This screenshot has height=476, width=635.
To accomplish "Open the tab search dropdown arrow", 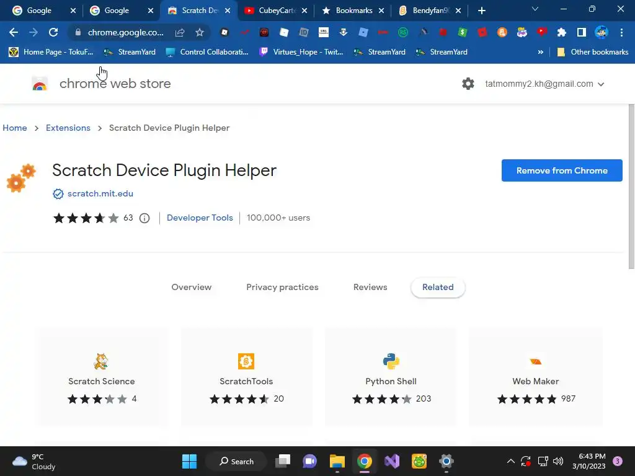I will click(535, 9).
